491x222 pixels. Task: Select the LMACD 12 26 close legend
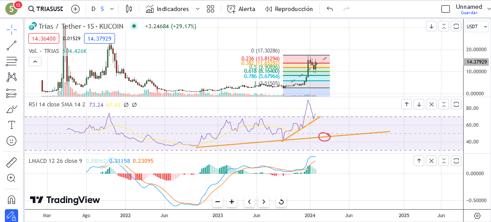click(x=55, y=161)
